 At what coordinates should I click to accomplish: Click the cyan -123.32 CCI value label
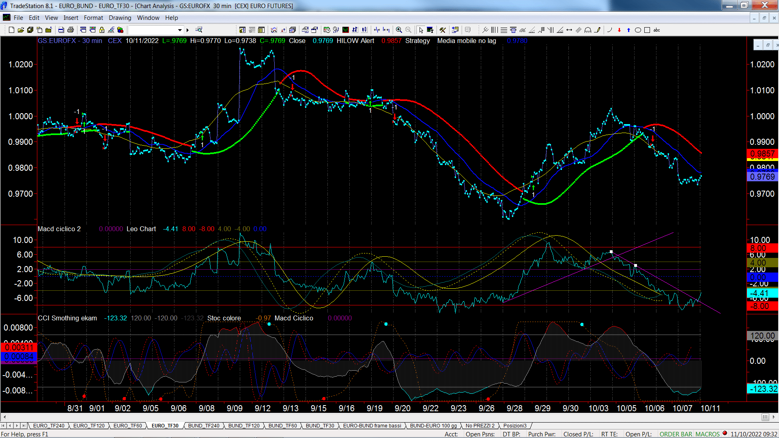762,389
